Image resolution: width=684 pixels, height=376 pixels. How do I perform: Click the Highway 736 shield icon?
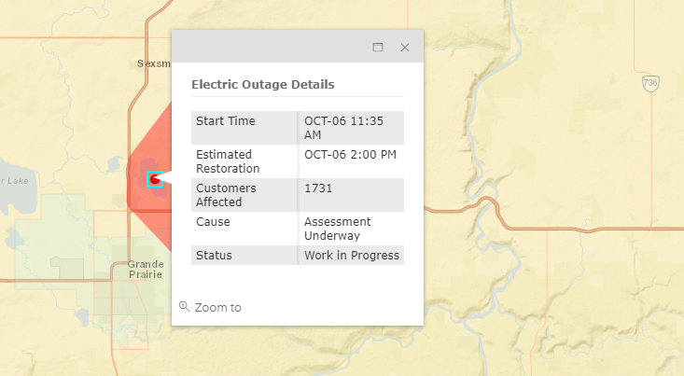pyautogui.click(x=650, y=83)
